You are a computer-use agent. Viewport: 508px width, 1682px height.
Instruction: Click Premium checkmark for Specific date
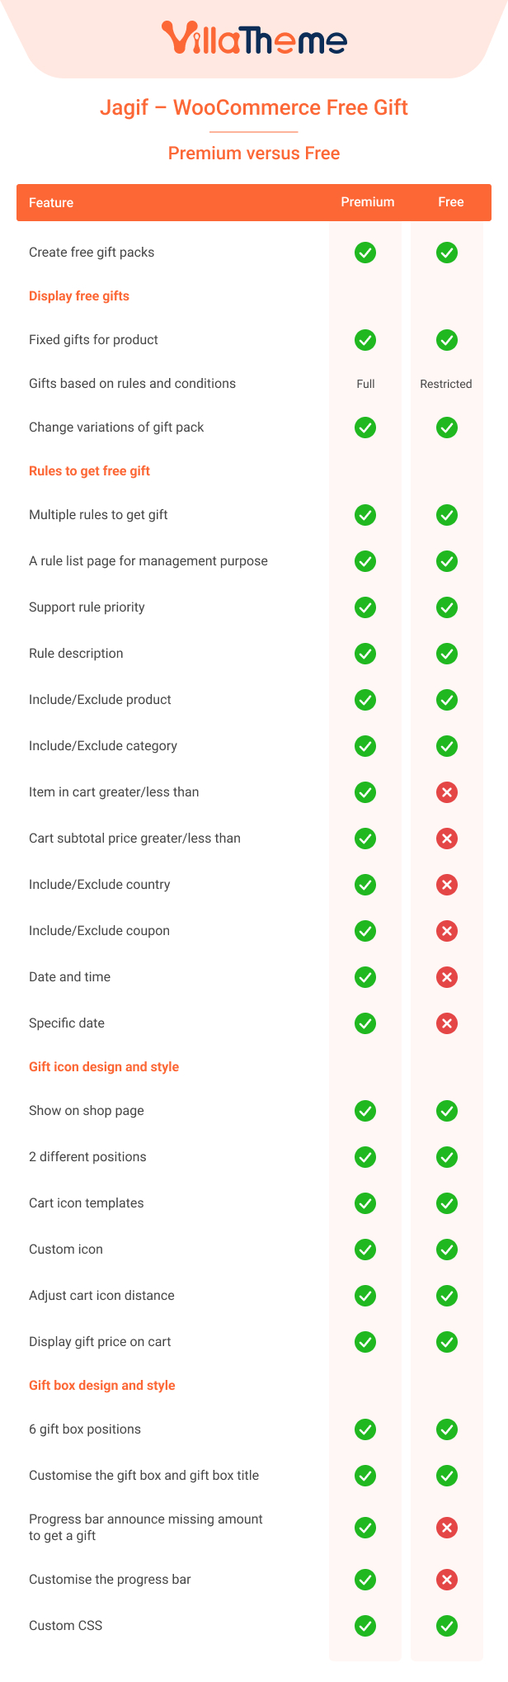click(365, 1023)
